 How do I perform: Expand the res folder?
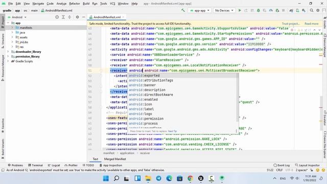12,47
